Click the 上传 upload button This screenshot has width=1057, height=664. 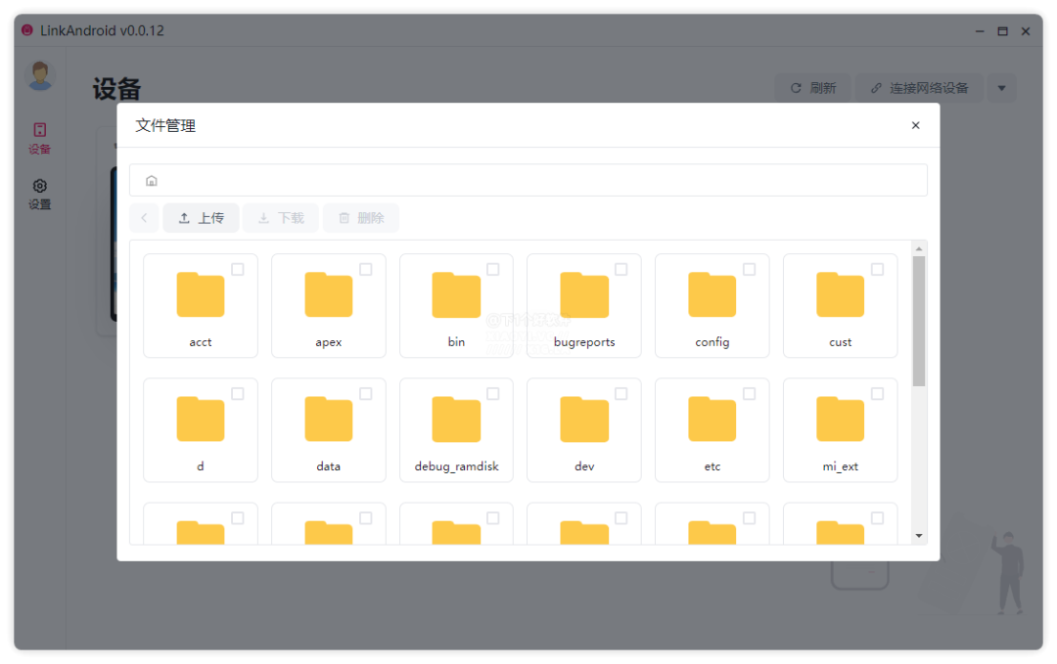click(201, 217)
